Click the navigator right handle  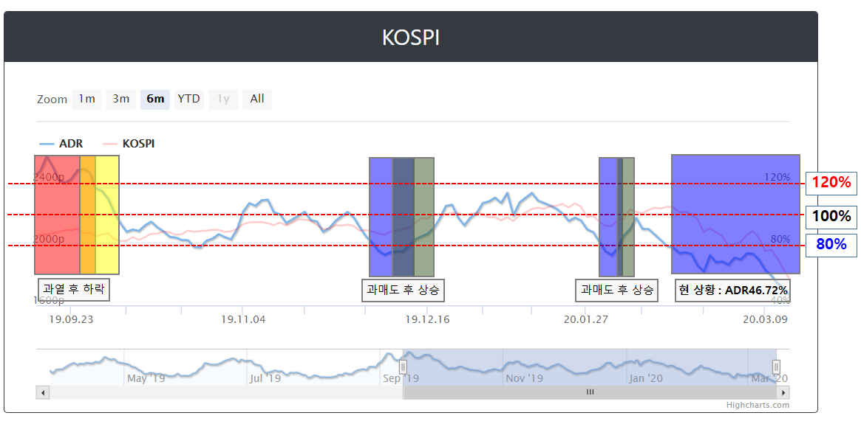777,367
